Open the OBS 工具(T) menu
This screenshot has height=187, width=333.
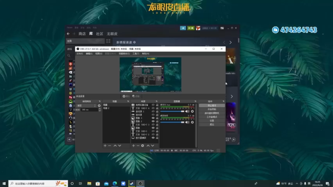click(136, 54)
